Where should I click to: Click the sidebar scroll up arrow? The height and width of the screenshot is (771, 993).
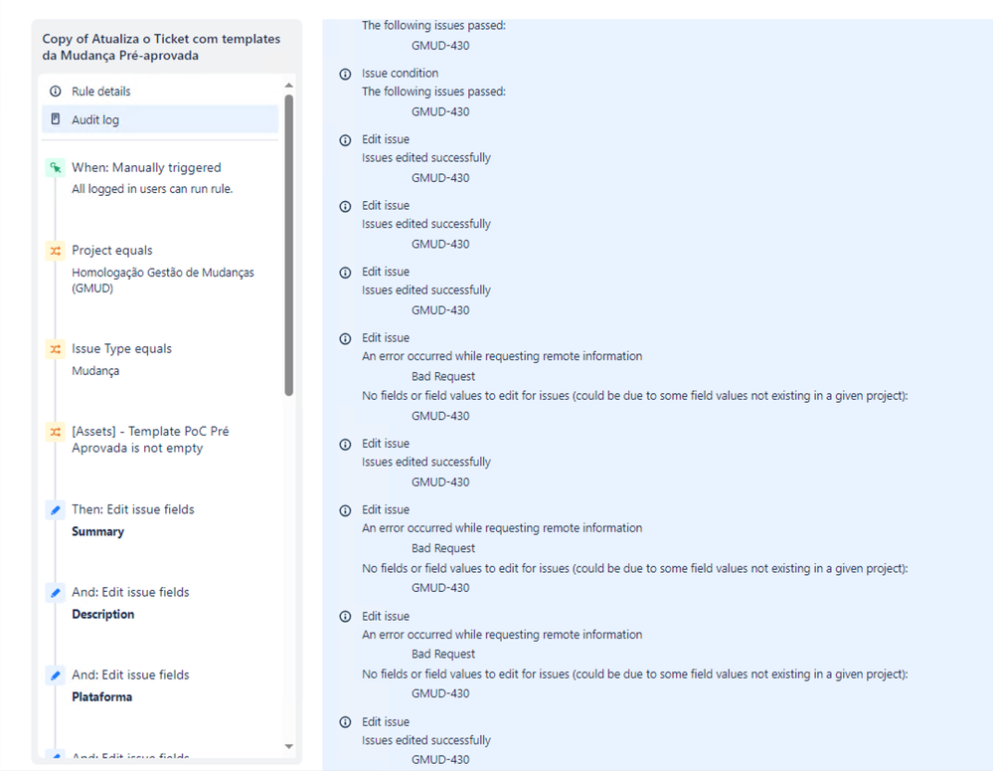click(x=289, y=85)
